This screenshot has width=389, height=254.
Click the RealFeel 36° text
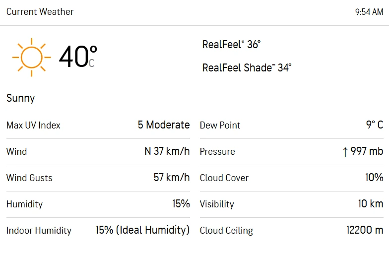pos(231,45)
